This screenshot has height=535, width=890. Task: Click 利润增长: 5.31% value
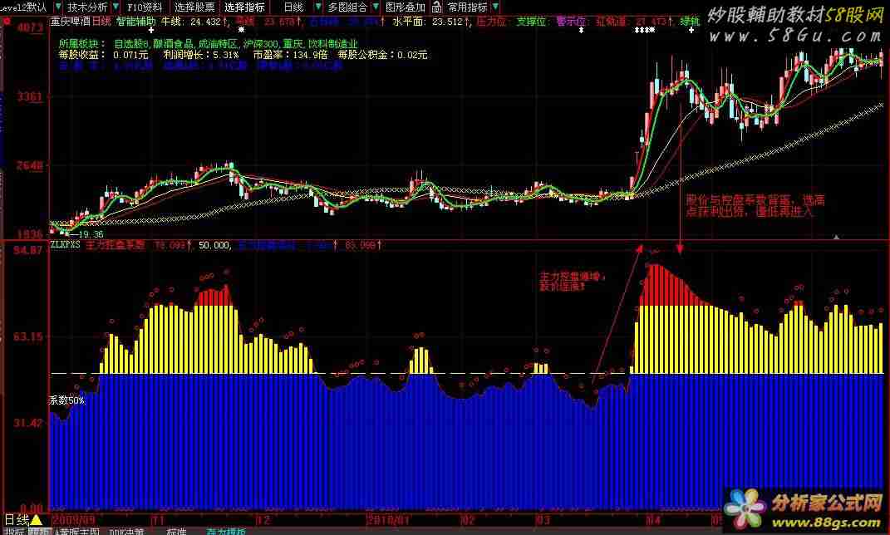[x=201, y=55]
